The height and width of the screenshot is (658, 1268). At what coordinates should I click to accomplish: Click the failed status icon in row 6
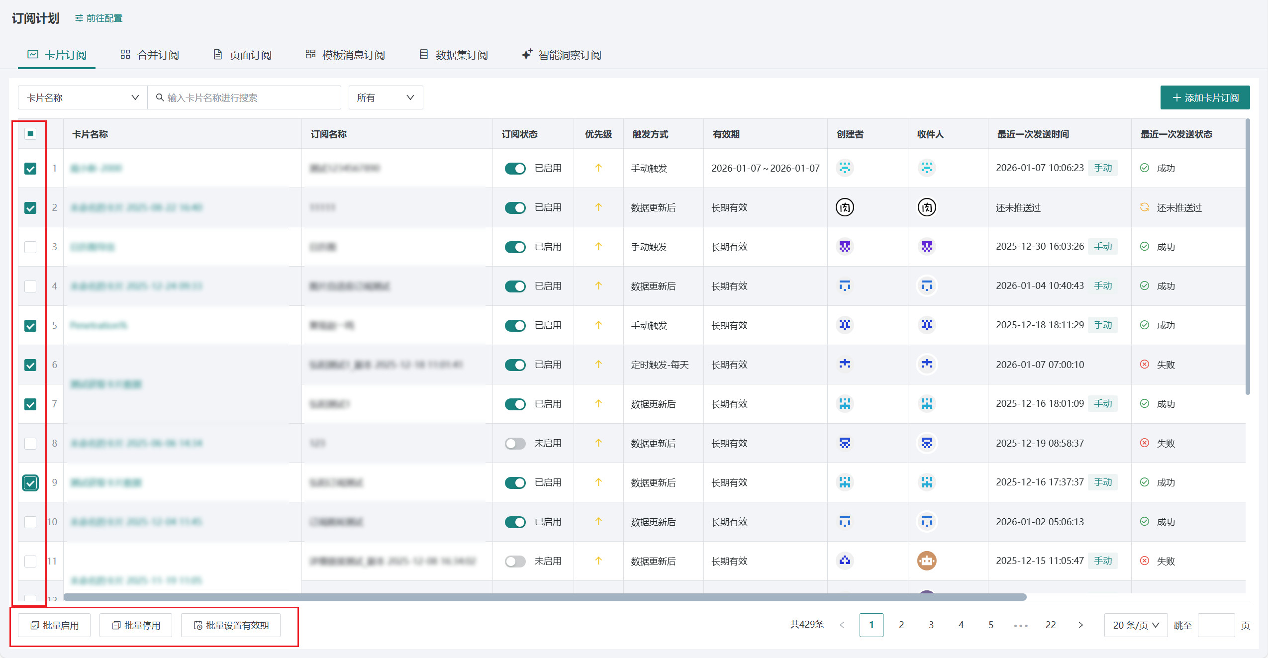tap(1144, 365)
